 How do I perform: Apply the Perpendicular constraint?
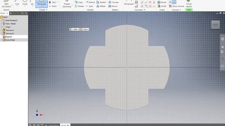[146, 2]
